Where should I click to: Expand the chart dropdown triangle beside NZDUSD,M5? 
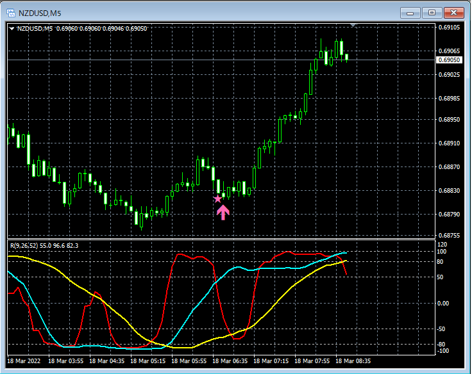pos(12,29)
